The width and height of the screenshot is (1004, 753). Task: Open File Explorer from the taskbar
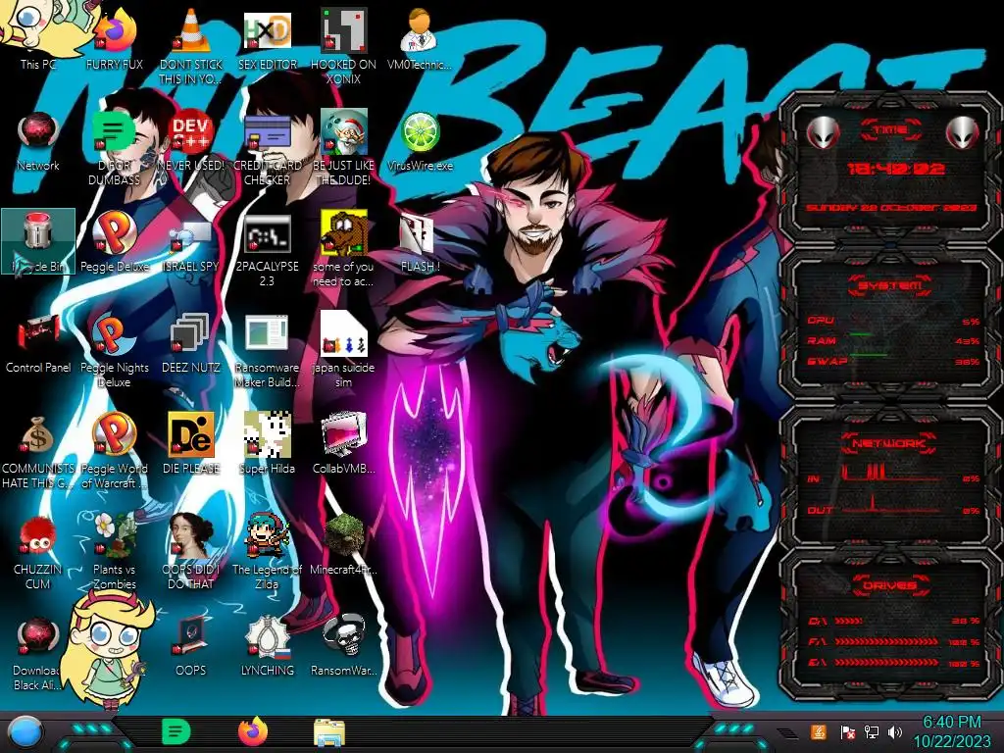pos(329,732)
